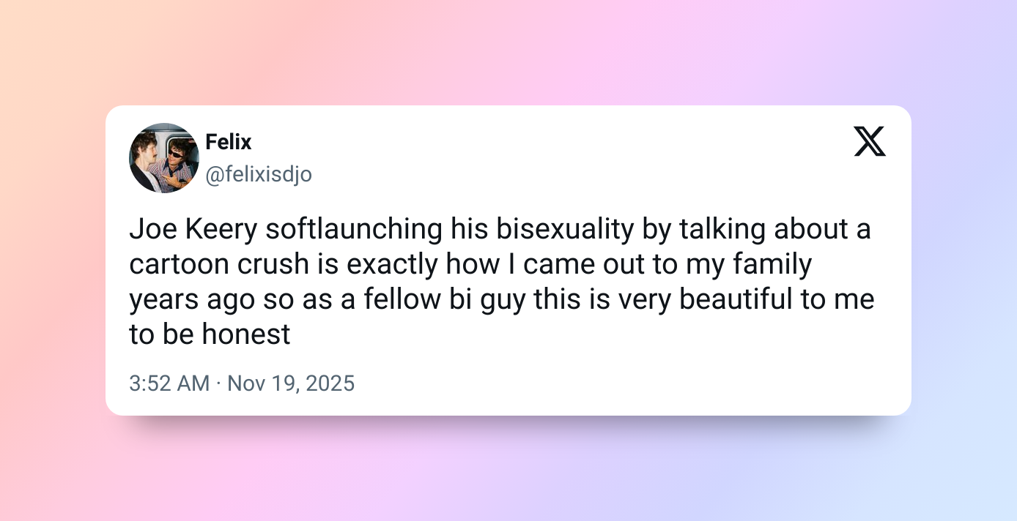This screenshot has width=1017, height=521.
Task: Click the 3:52 AM timestamp
Action: pos(169,383)
